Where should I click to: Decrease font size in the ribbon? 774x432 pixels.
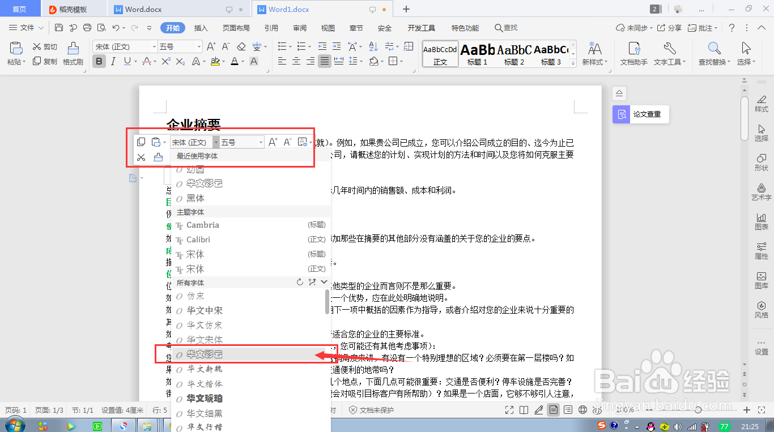click(x=226, y=46)
